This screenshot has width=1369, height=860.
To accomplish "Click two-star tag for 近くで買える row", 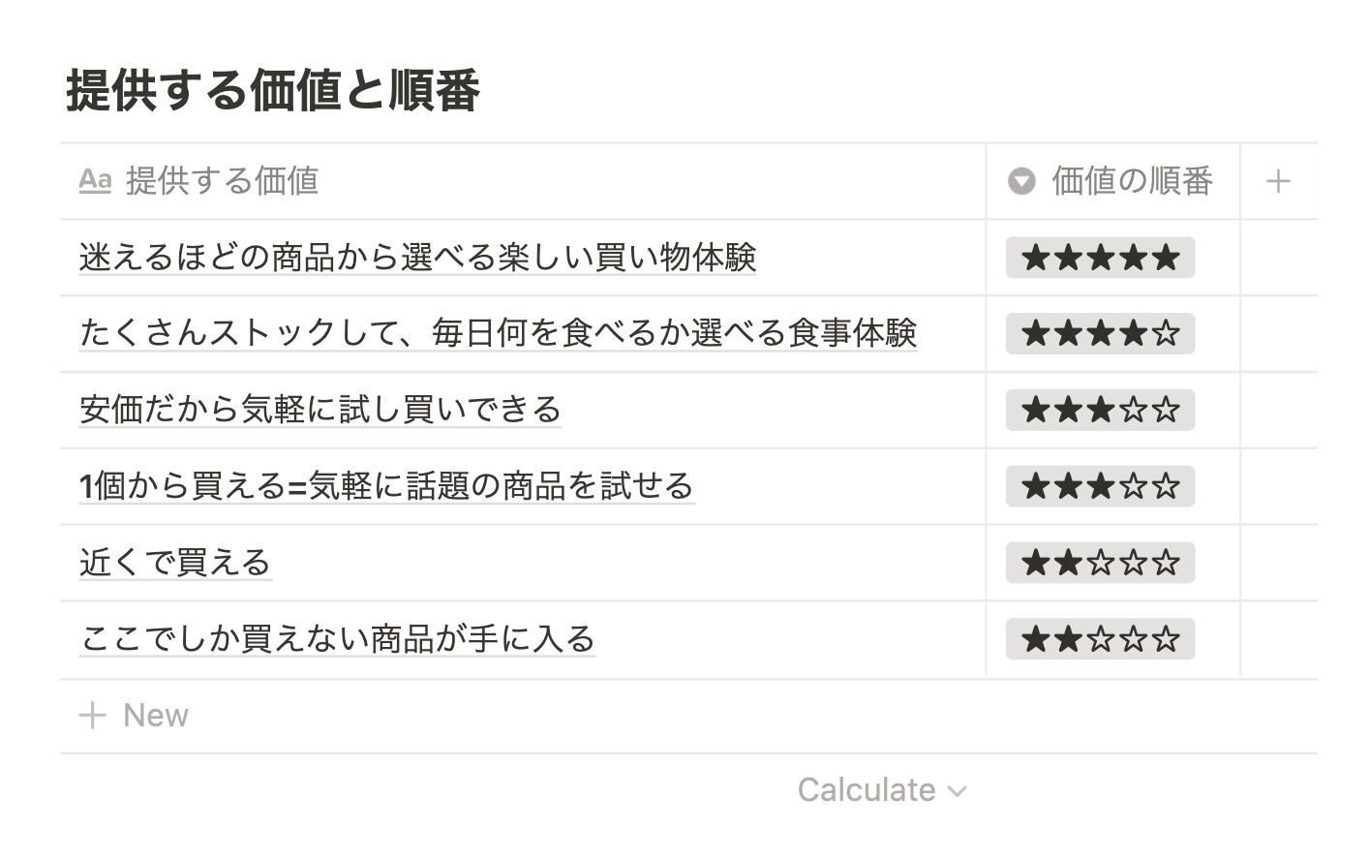I will pyautogui.click(x=1100, y=563).
